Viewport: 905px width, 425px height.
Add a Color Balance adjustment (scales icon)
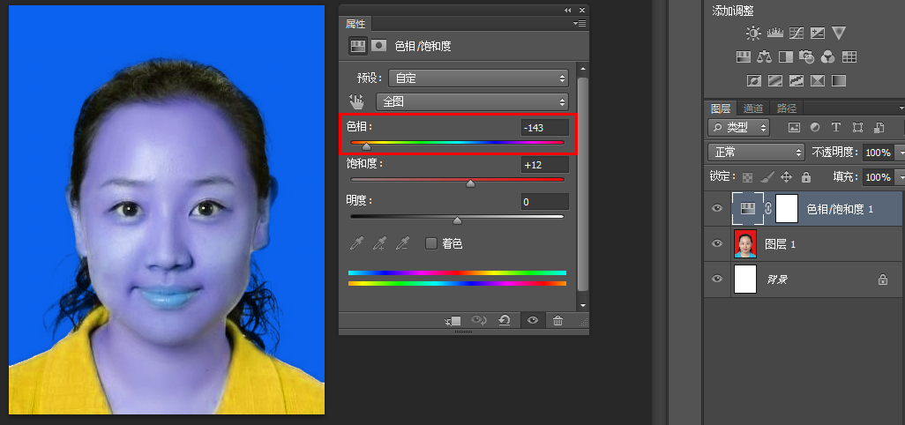click(764, 57)
